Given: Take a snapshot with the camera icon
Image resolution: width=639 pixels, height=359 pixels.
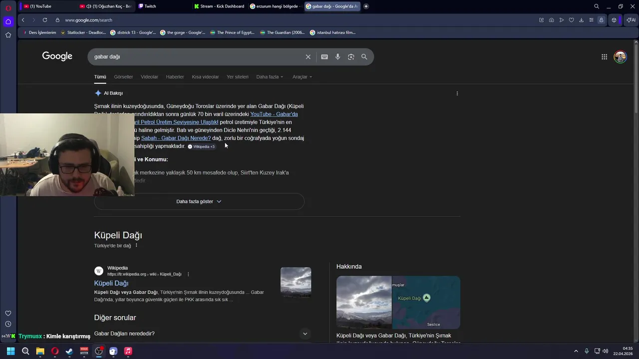Looking at the screenshot, I should point(551,20).
